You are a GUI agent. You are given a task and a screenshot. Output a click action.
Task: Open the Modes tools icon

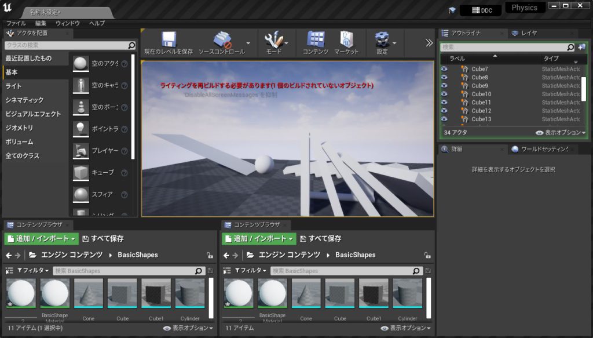[x=274, y=39]
